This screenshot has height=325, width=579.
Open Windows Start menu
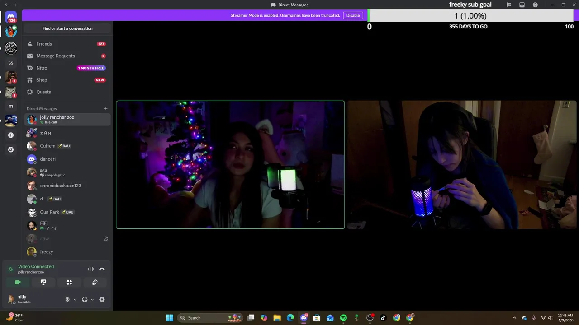(170, 318)
